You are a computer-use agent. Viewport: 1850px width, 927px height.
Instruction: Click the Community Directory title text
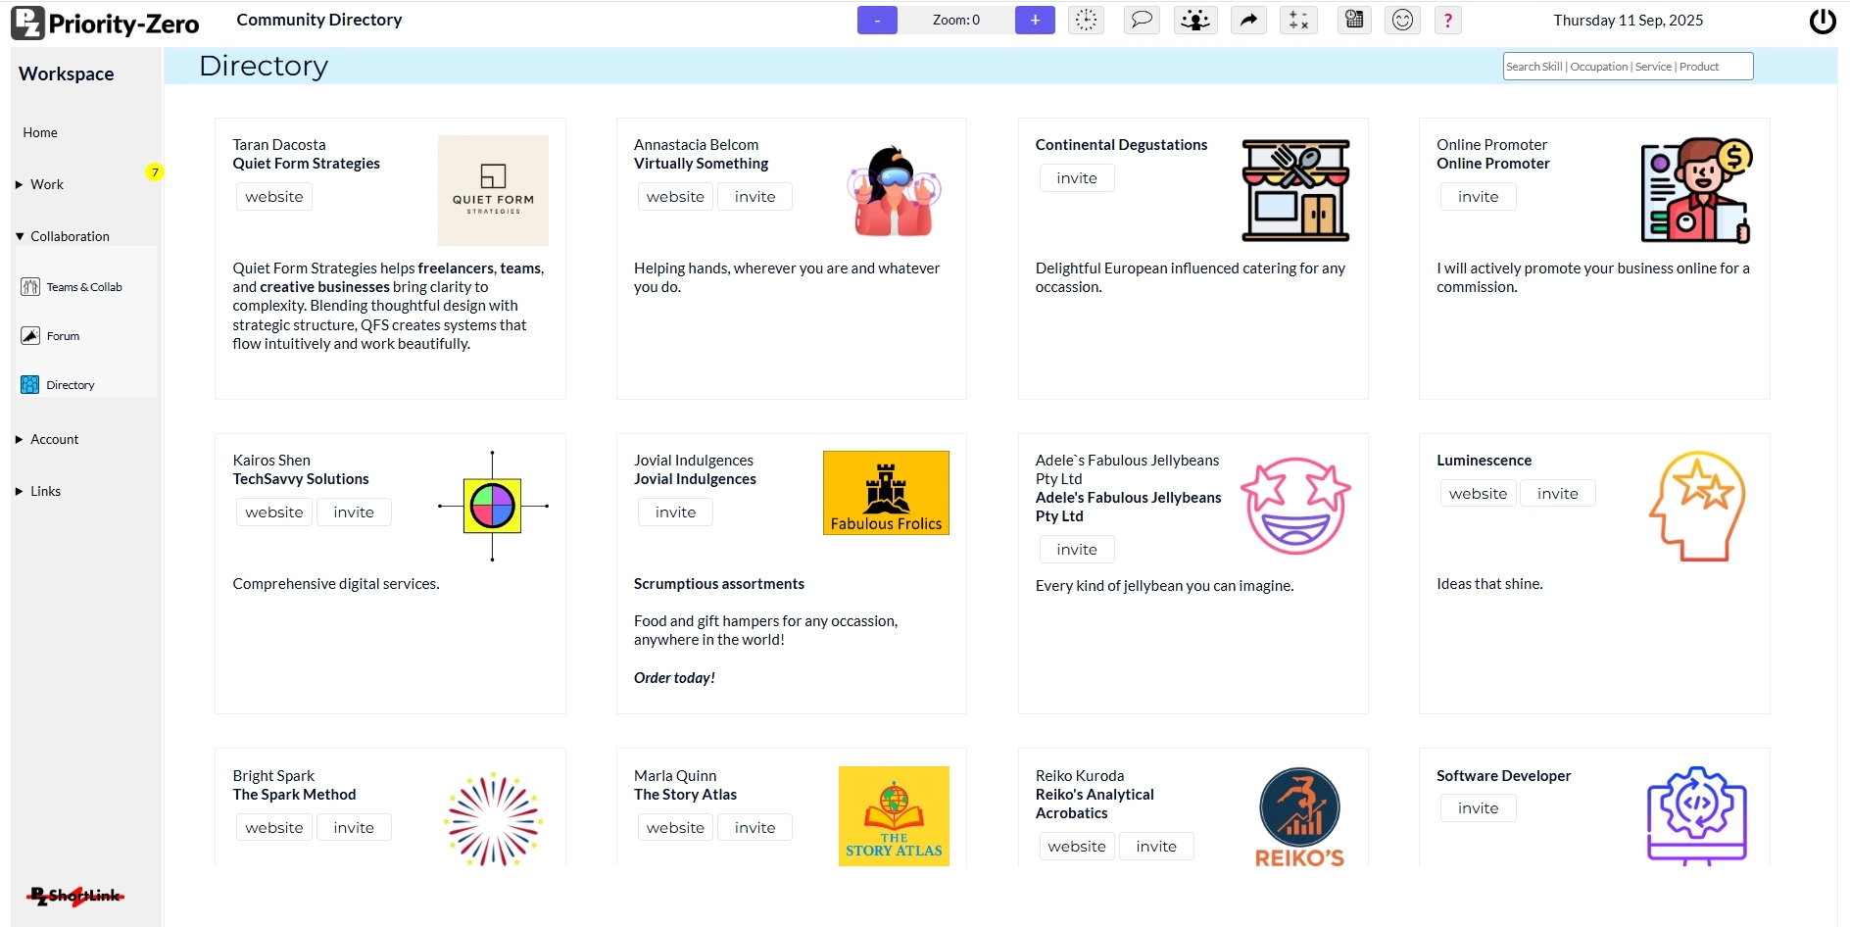[319, 20]
